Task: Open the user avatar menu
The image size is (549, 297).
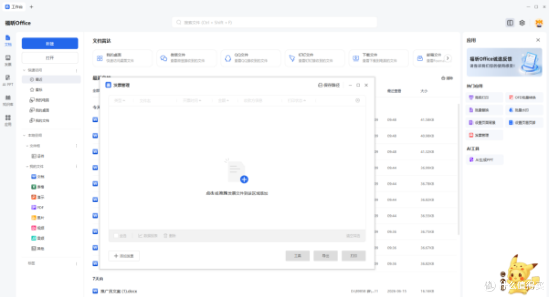Action: (539, 23)
